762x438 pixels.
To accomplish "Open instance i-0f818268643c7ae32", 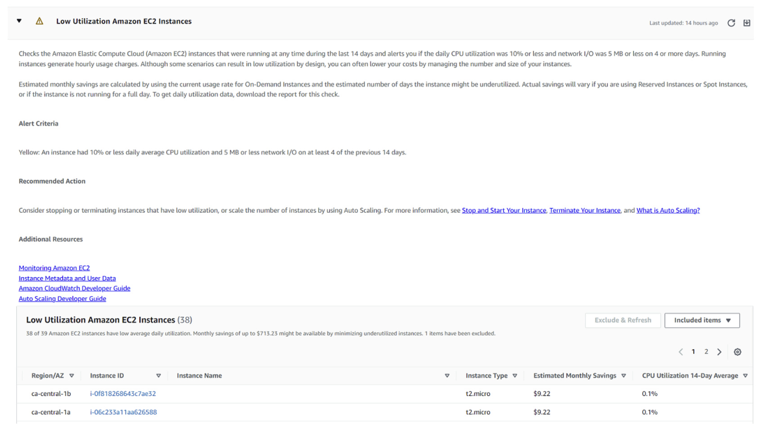I will click(123, 394).
